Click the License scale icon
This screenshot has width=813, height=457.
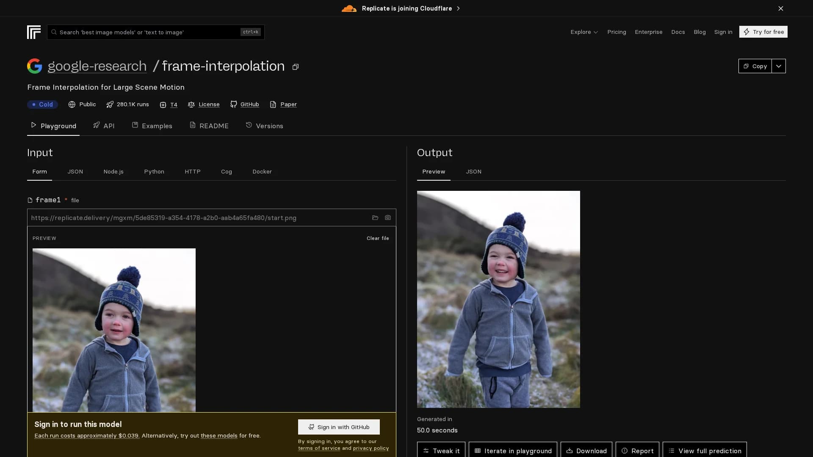[x=191, y=105]
